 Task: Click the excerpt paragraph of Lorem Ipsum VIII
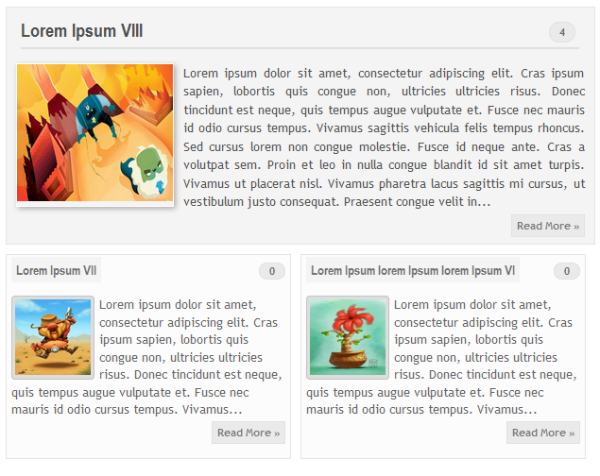click(x=384, y=137)
